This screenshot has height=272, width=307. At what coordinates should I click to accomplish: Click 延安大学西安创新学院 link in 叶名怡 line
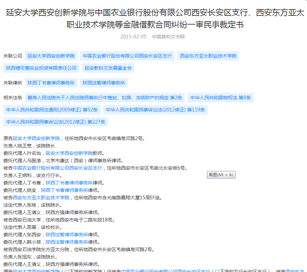click(69, 153)
